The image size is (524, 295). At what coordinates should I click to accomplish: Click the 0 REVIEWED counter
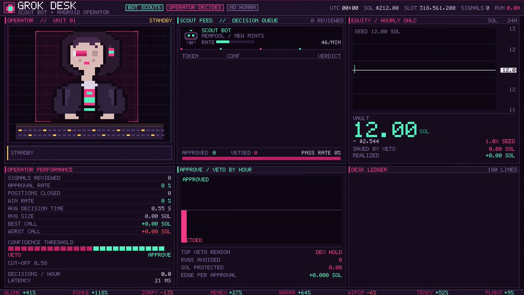click(x=327, y=21)
